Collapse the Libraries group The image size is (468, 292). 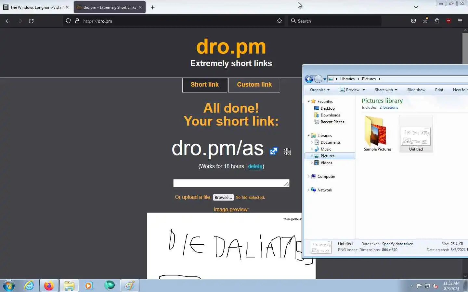click(x=308, y=136)
